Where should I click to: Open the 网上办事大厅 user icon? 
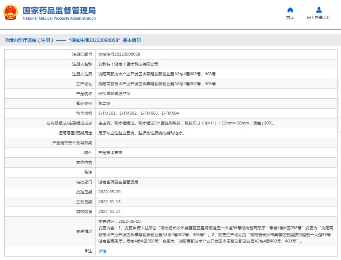tap(319, 10)
